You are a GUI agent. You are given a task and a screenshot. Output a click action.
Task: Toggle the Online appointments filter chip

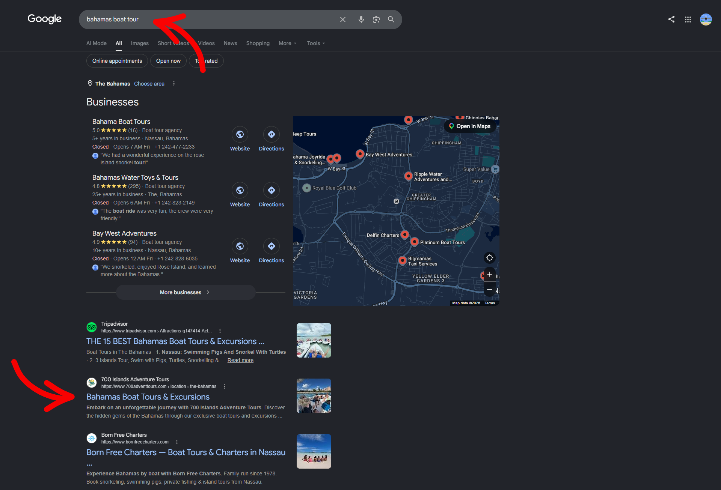(x=117, y=61)
